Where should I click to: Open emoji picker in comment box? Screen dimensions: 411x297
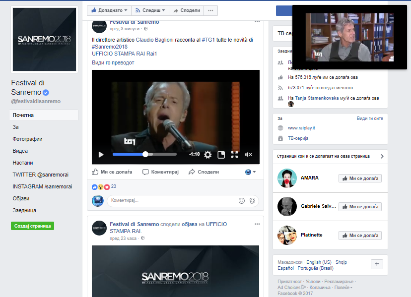(242, 201)
